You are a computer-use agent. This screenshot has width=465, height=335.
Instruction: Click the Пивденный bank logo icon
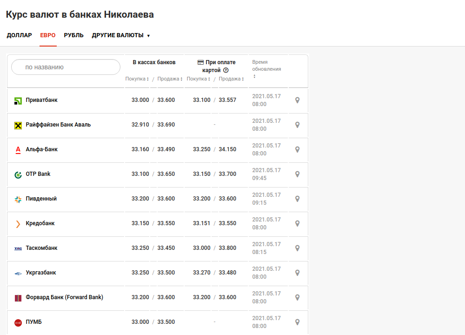tap(18, 200)
